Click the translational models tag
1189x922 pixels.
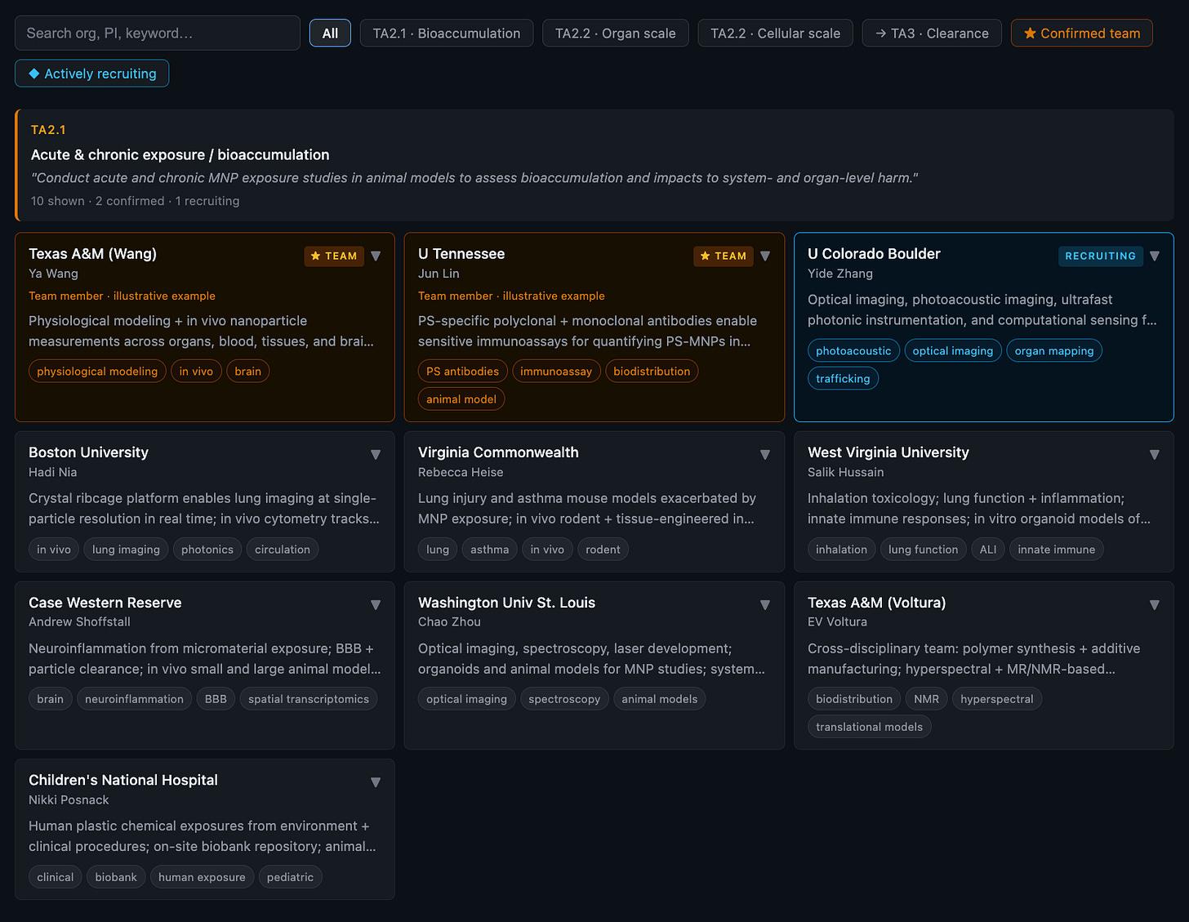[x=870, y=727]
